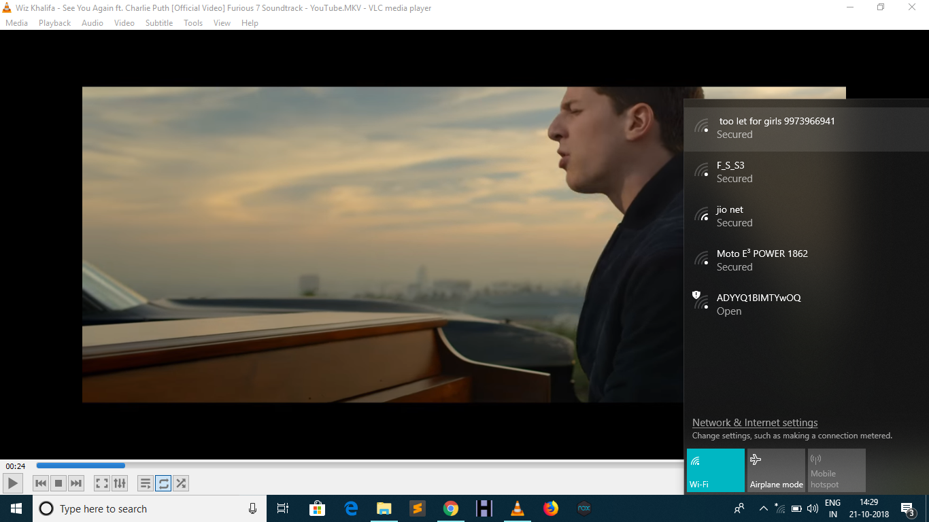Expand the Tools menu
Screen dimensions: 929x522
pyautogui.click(x=193, y=23)
